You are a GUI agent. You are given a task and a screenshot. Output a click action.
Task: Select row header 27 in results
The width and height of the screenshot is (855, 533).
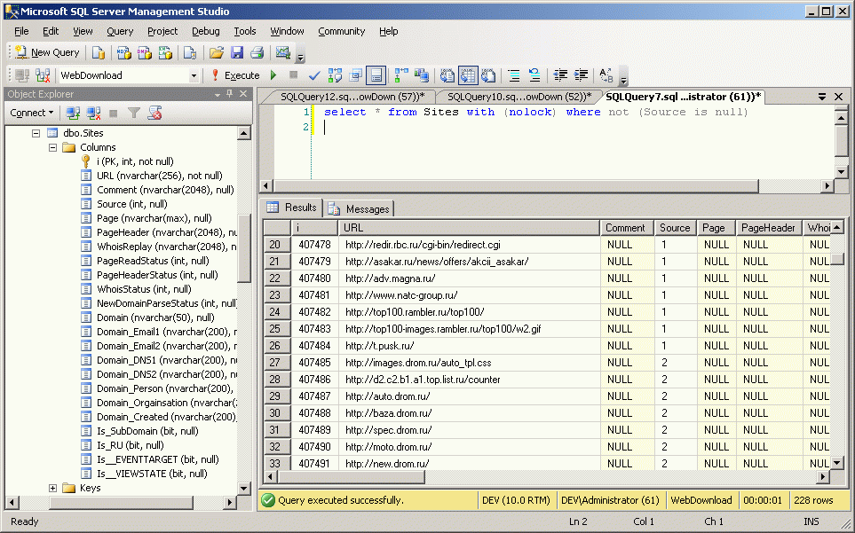pos(277,362)
